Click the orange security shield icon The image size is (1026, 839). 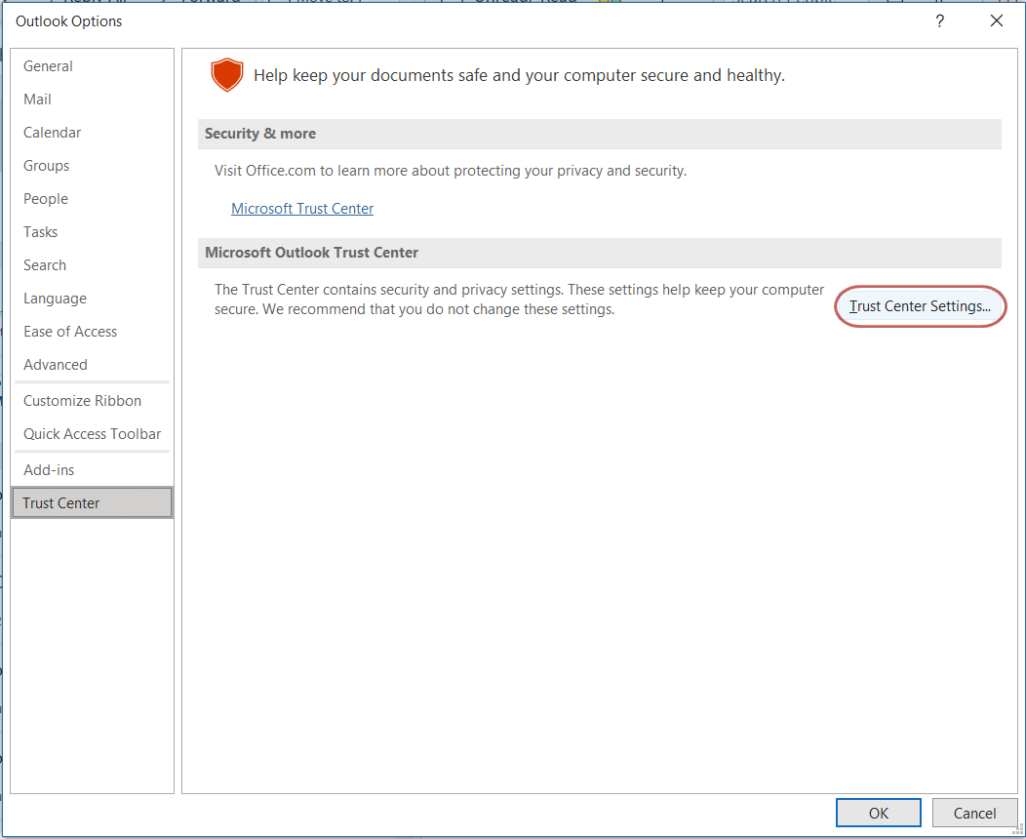click(x=227, y=74)
